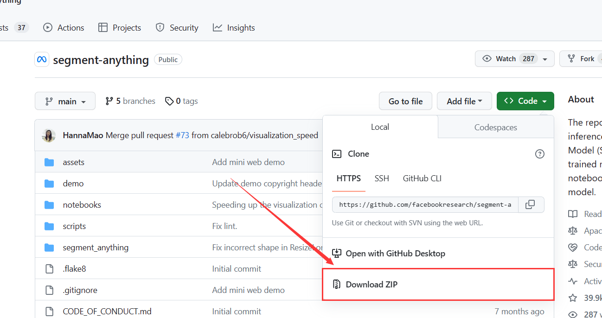Open .flake8 'Initial commit' message
Screen dimensions: 602x318
coord(237,269)
